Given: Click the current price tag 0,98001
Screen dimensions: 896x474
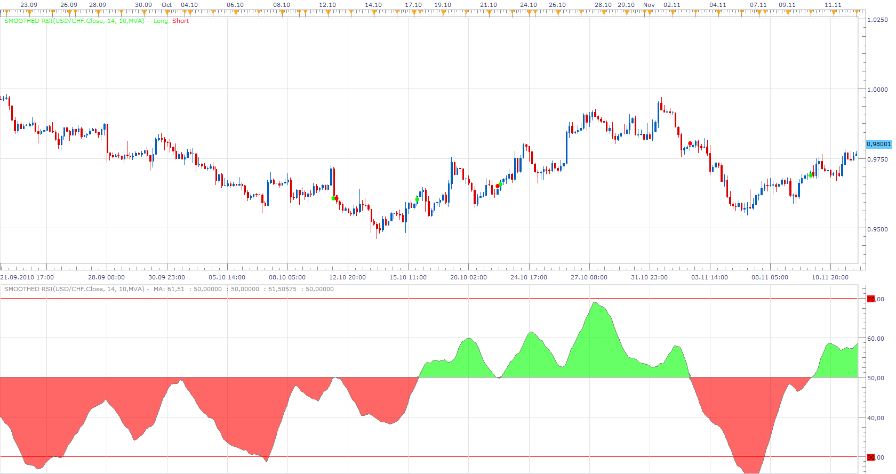Looking at the screenshot, I should (x=878, y=144).
